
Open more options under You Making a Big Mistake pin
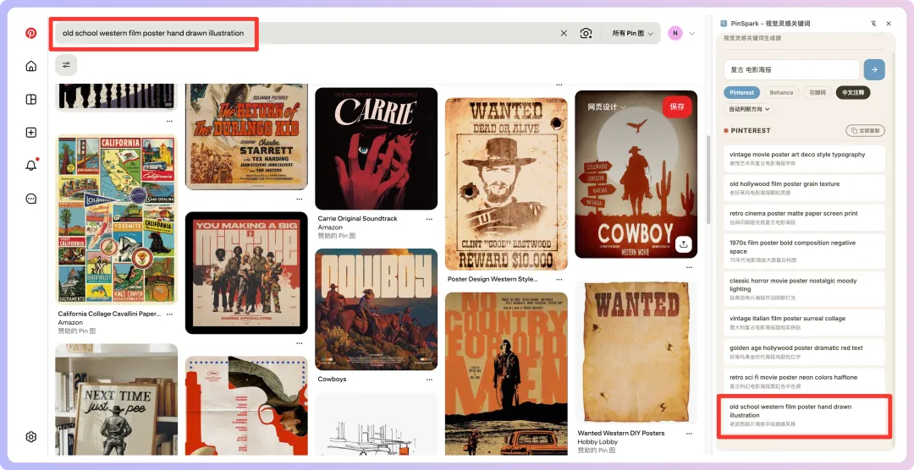(299, 343)
